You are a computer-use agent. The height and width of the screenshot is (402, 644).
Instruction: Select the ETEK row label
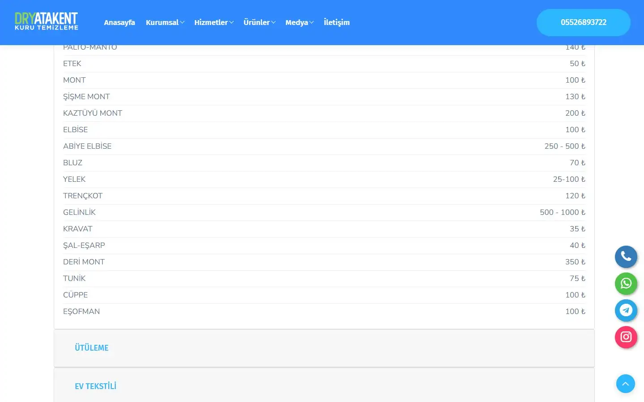(x=72, y=63)
